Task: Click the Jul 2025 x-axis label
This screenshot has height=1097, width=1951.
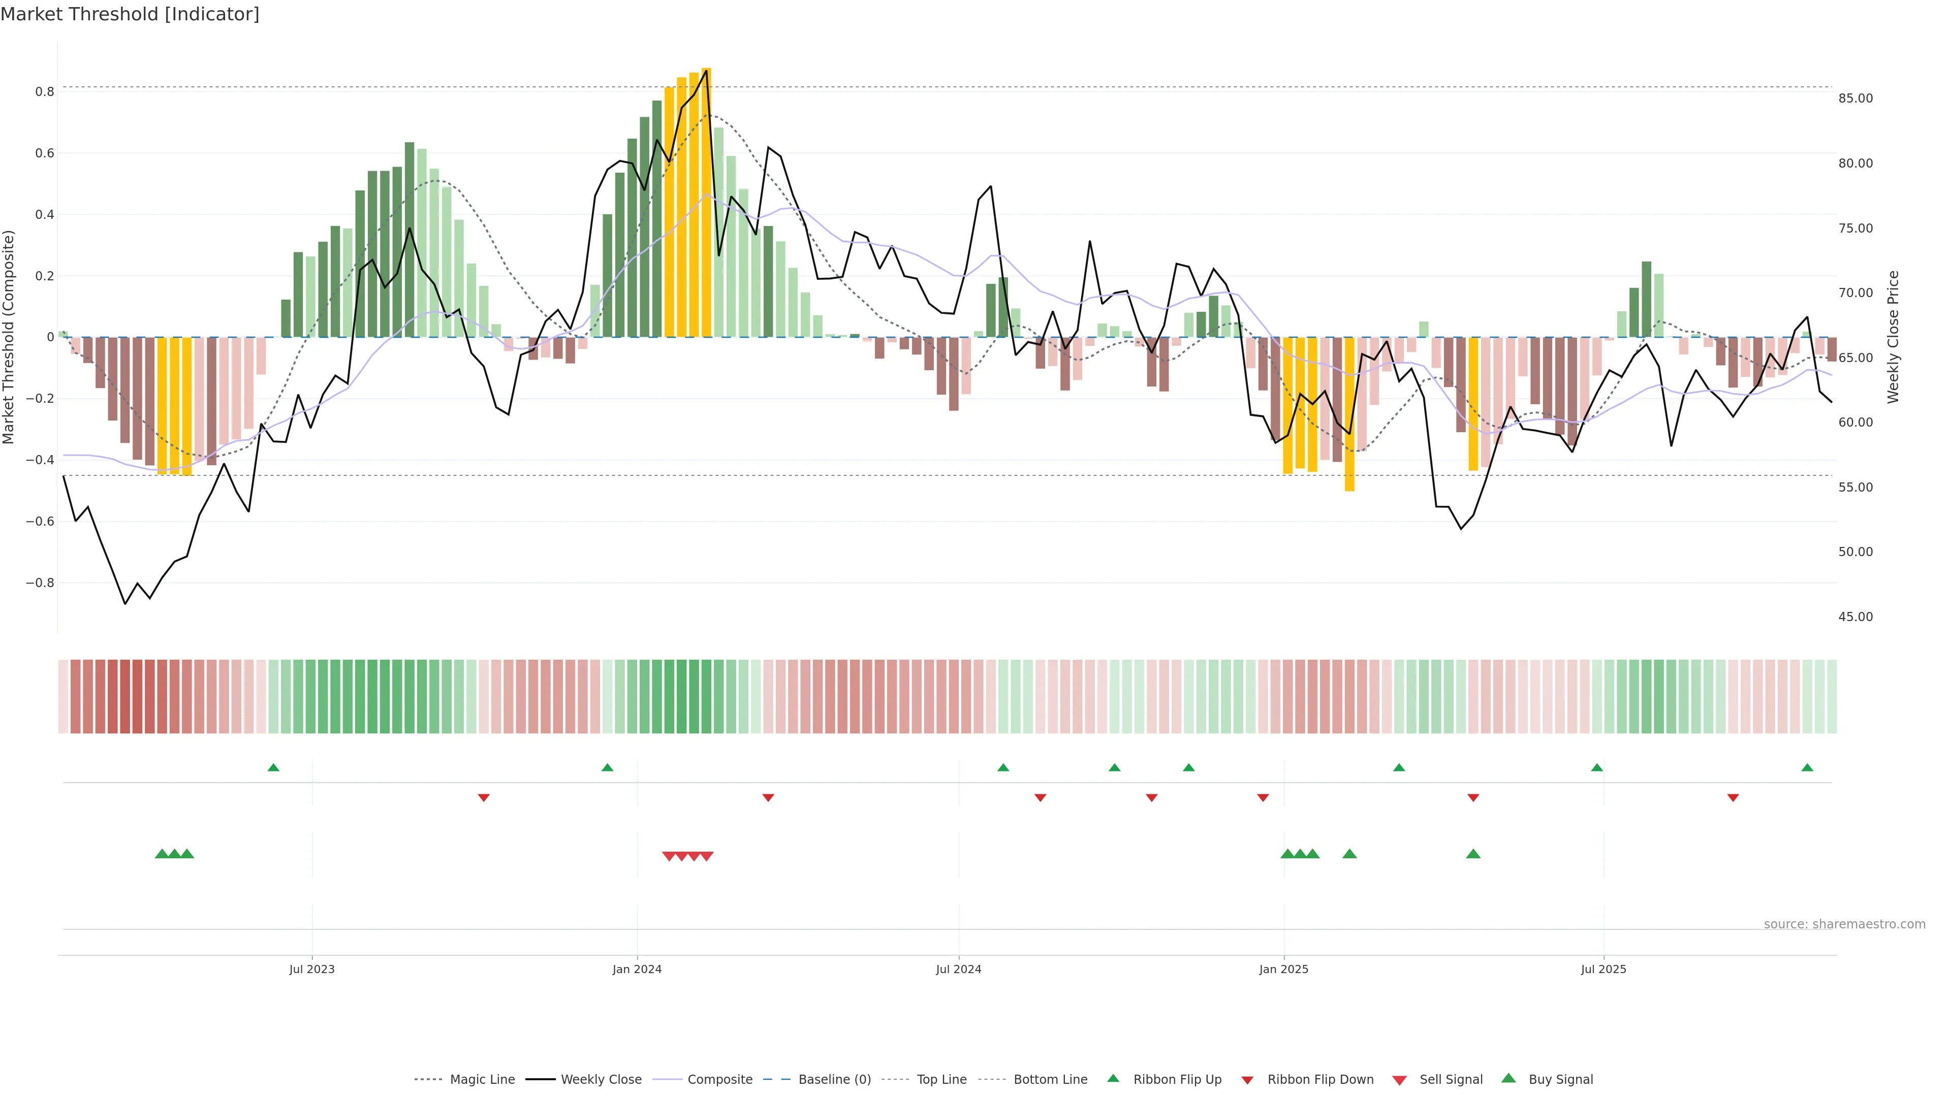Action: tap(1603, 969)
